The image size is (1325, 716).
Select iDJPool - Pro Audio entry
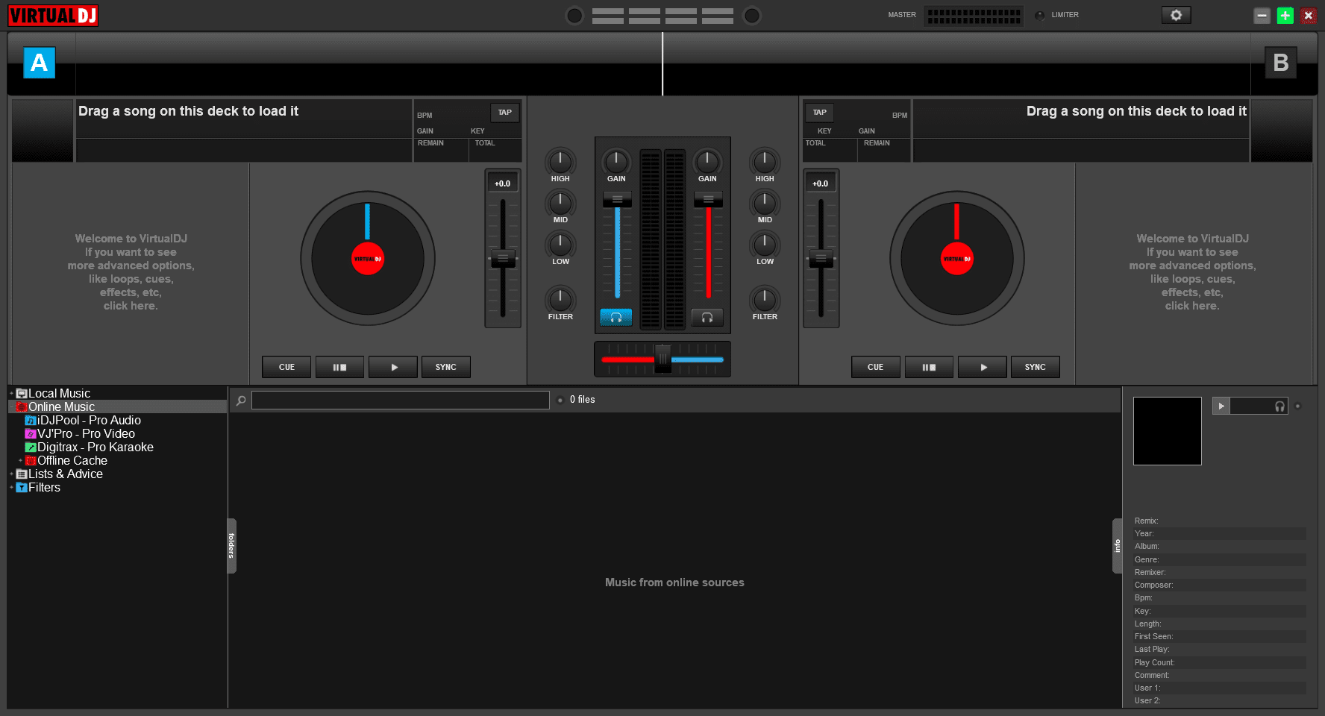89,421
